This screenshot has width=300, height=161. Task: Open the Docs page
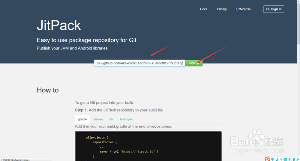pos(204,9)
